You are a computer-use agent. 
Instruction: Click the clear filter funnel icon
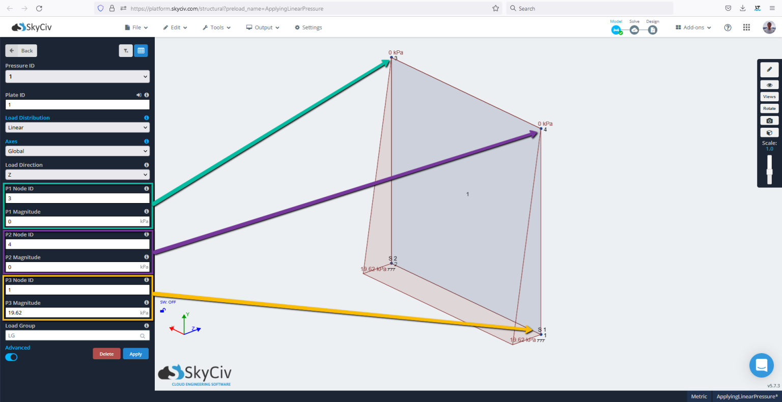tap(126, 51)
